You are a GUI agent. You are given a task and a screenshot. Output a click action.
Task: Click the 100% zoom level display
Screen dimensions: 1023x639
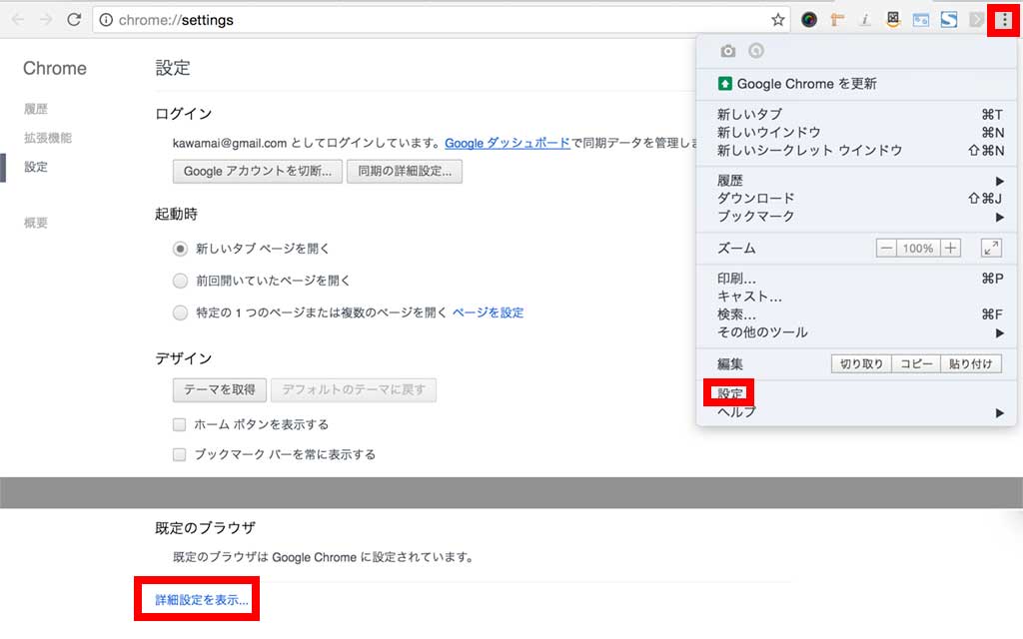[x=918, y=248]
